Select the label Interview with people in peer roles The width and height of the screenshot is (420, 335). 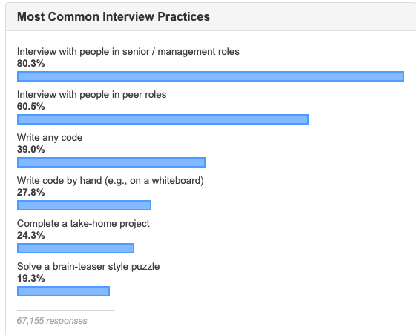click(x=91, y=95)
